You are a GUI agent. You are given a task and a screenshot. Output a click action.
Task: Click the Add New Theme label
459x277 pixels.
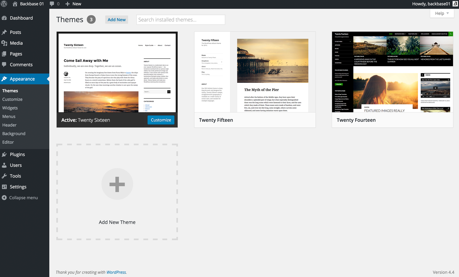coord(117,222)
